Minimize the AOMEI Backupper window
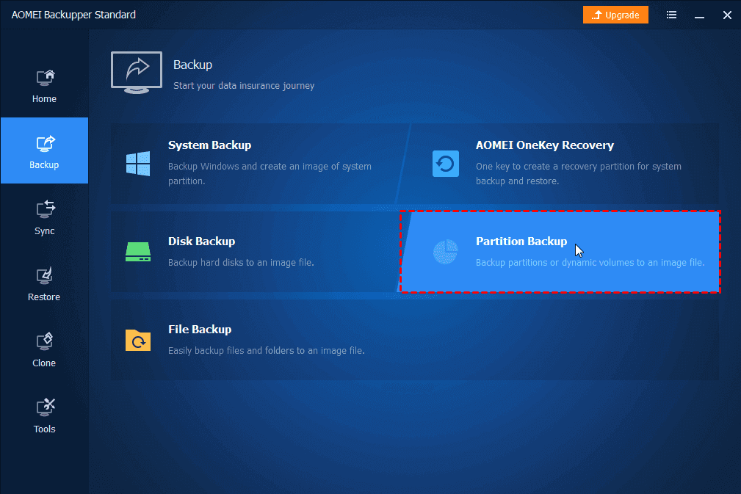 699,15
